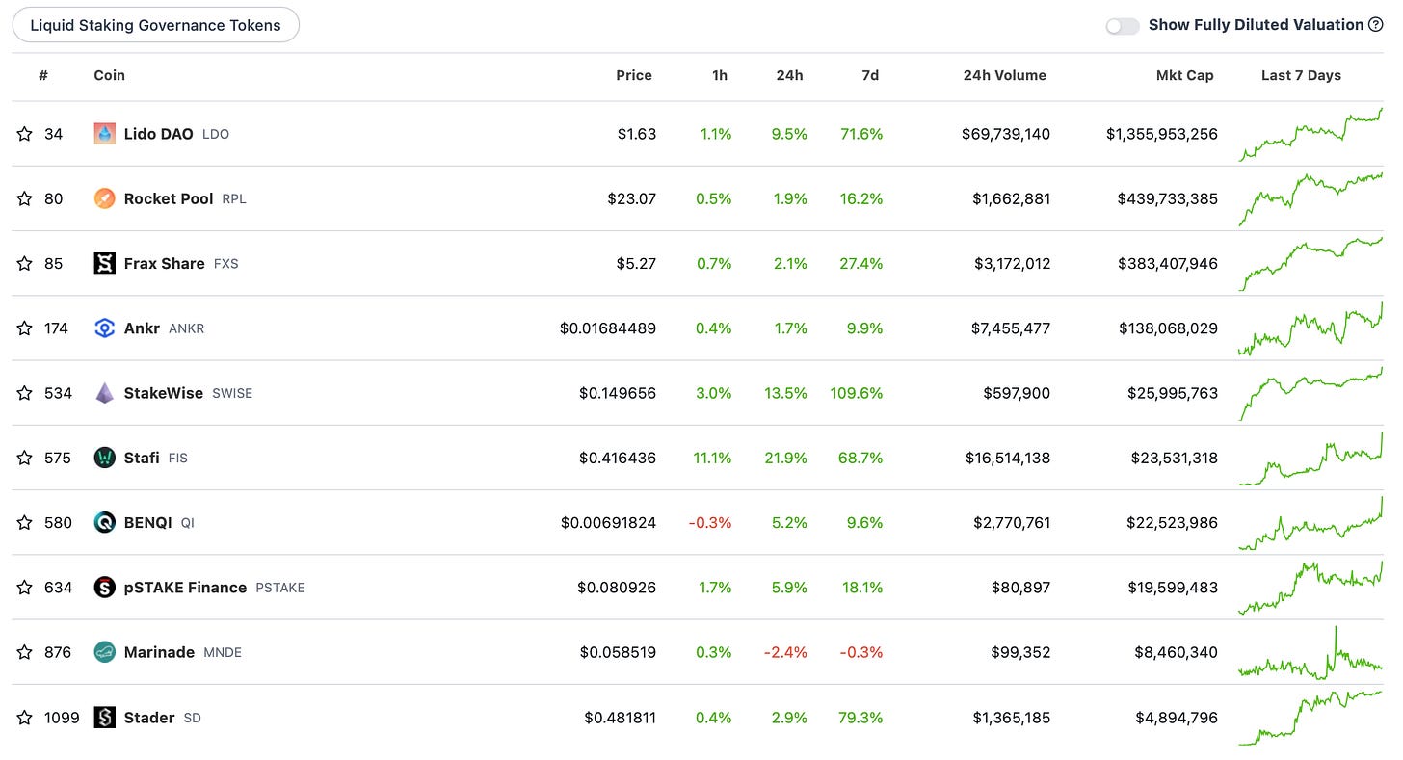Open the BENQI logo icon

[x=105, y=522]
